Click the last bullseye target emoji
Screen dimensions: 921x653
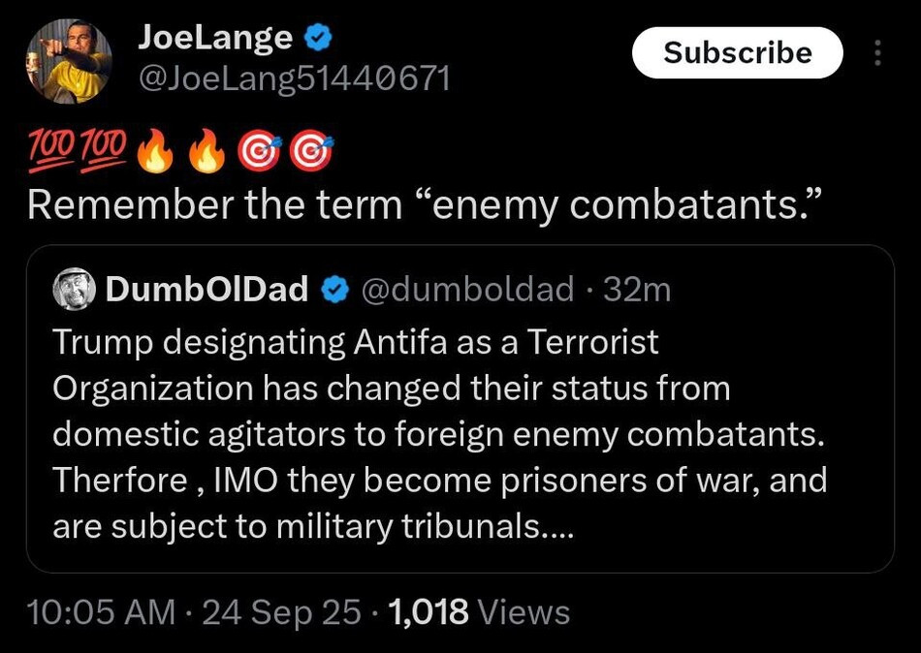(x=311, y=151)
